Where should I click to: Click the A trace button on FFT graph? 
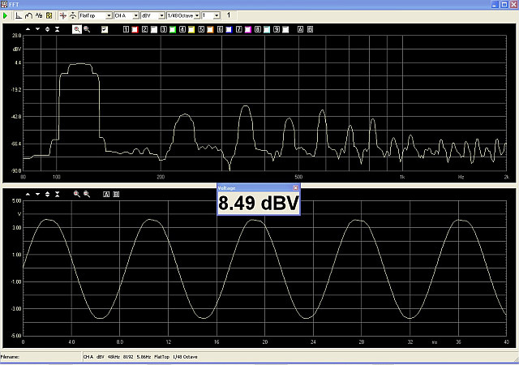300,29
